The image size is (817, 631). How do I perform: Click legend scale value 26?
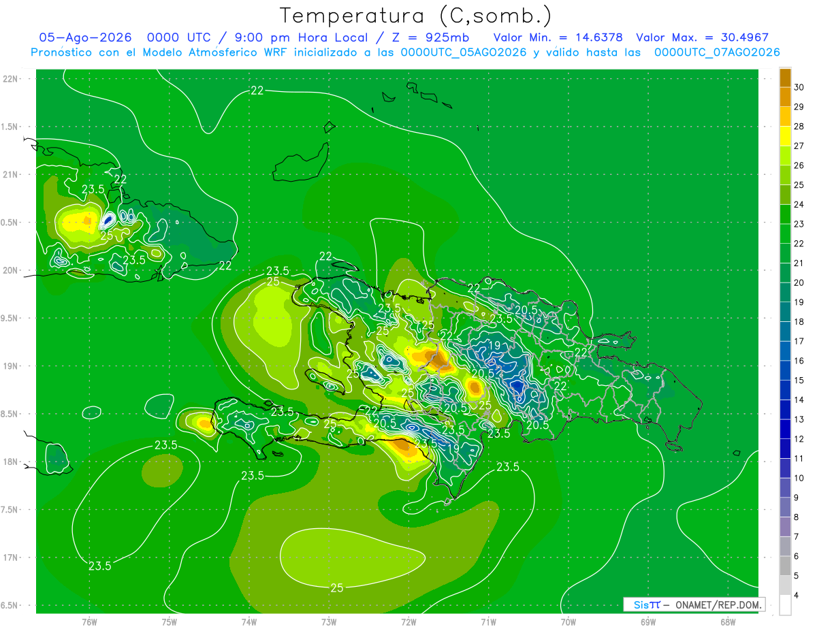(799, 165)
